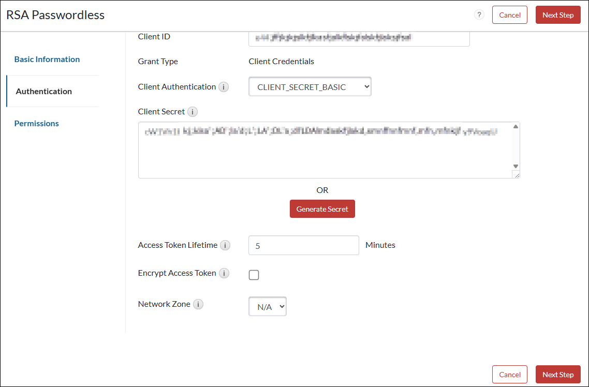Click the bottom Next Step button
Image resolution: width=589 pixels, height=387 pixels.
[558, 375]
